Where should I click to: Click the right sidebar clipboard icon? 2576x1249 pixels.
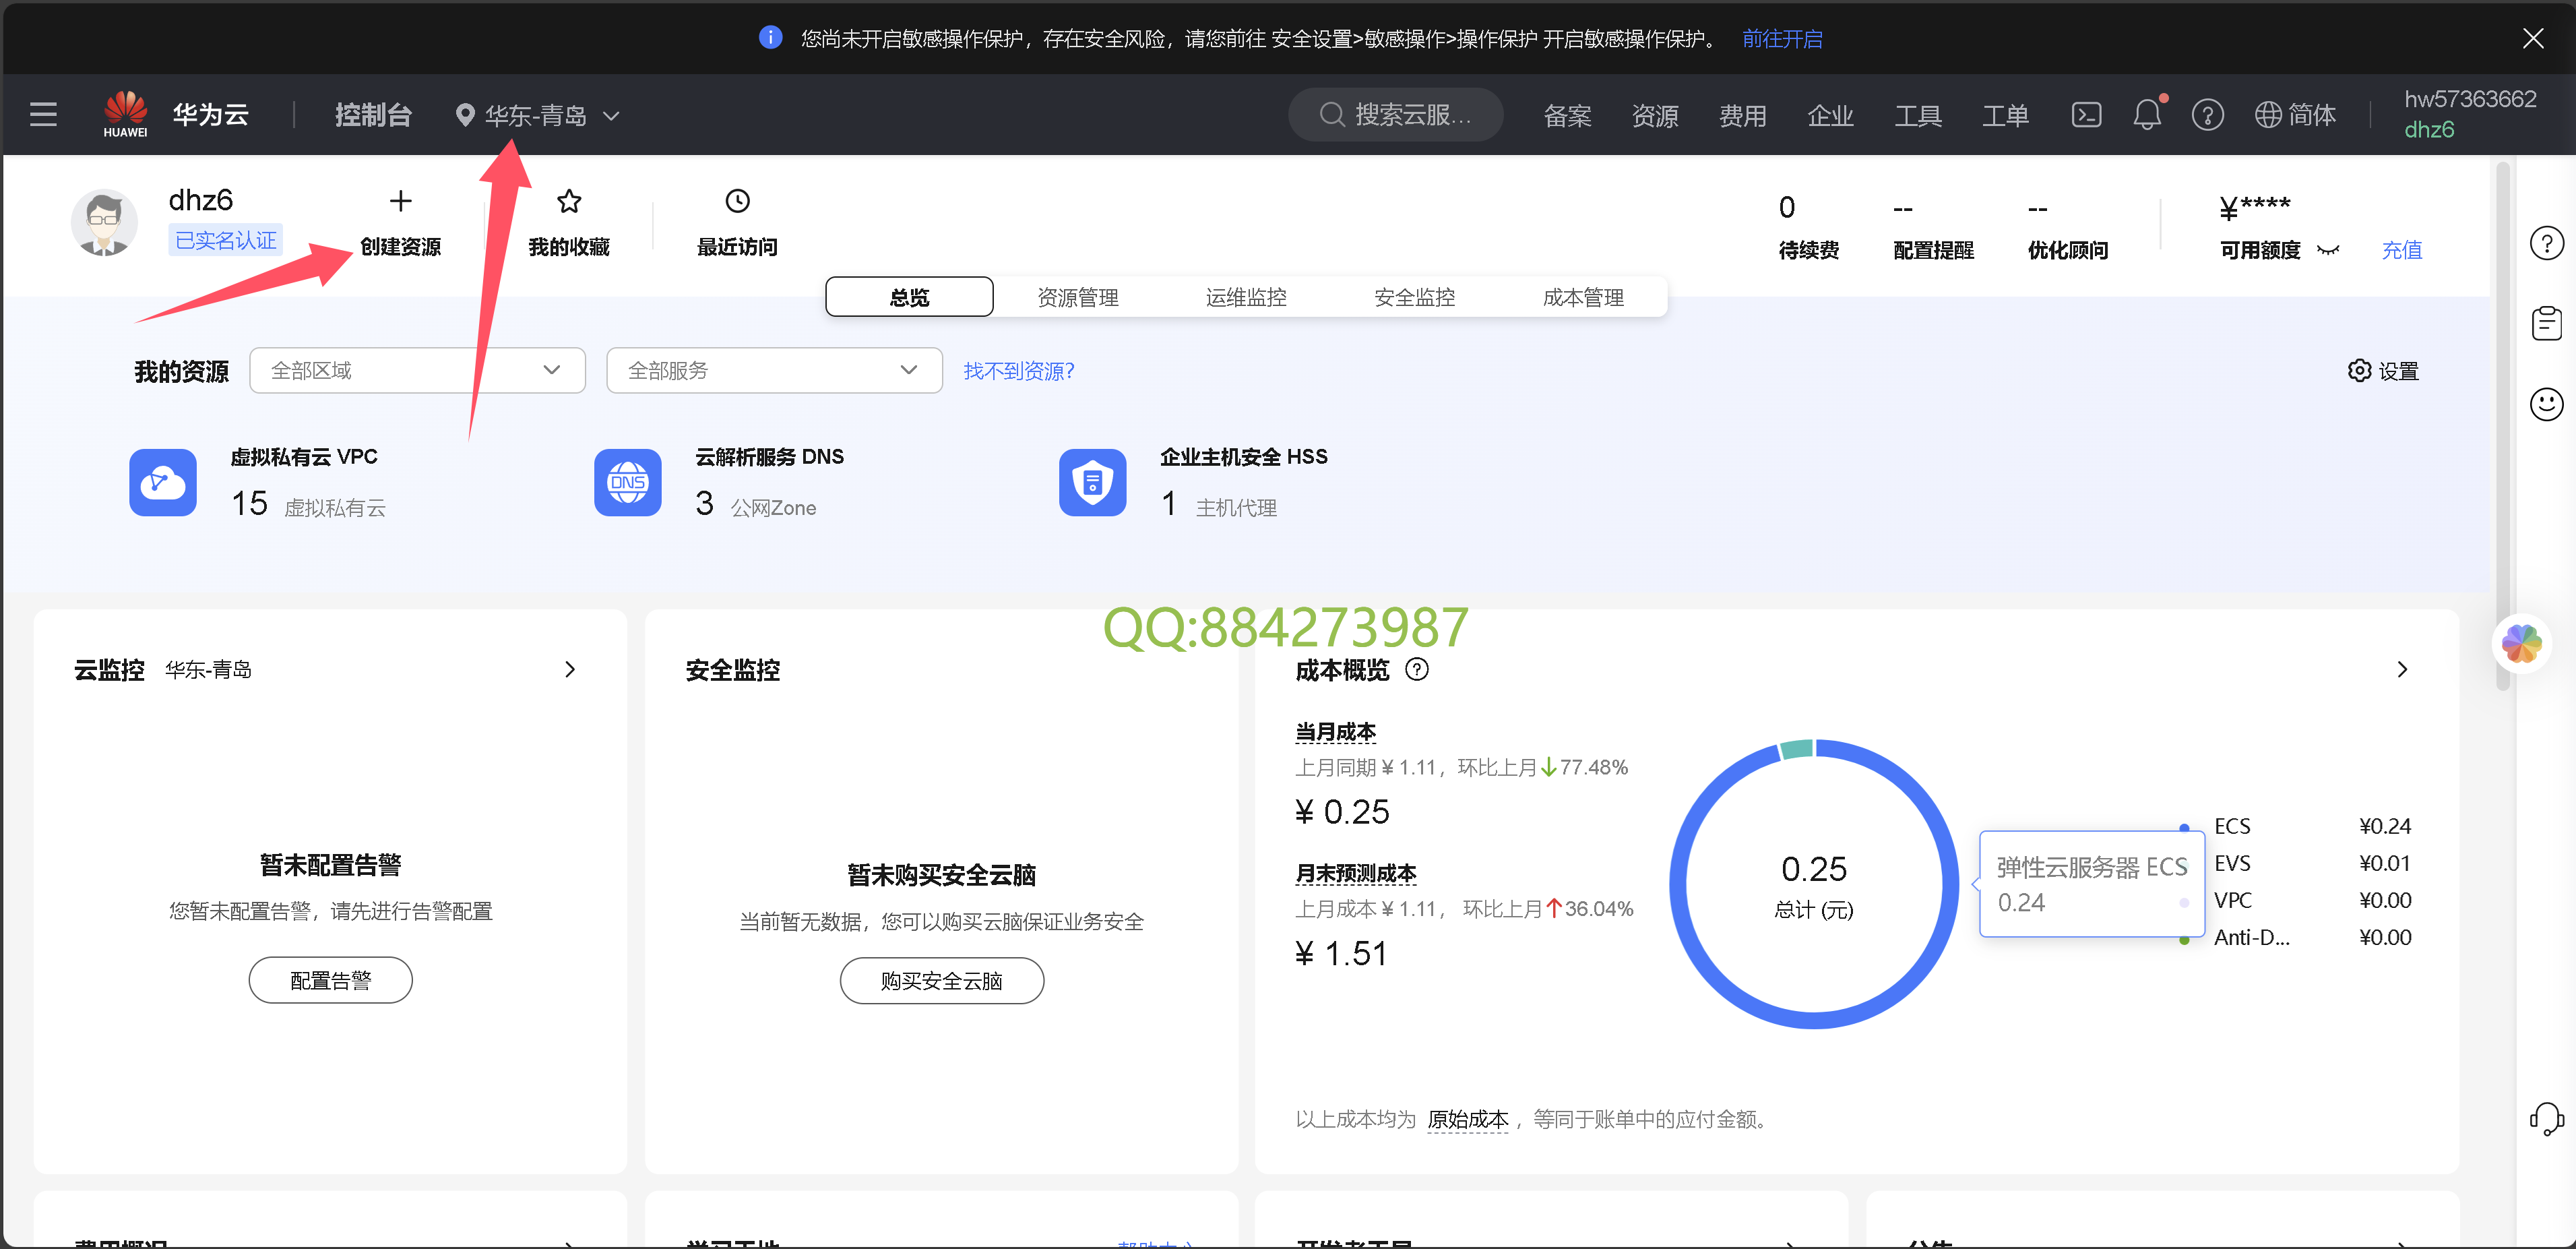pos(2546,323)
